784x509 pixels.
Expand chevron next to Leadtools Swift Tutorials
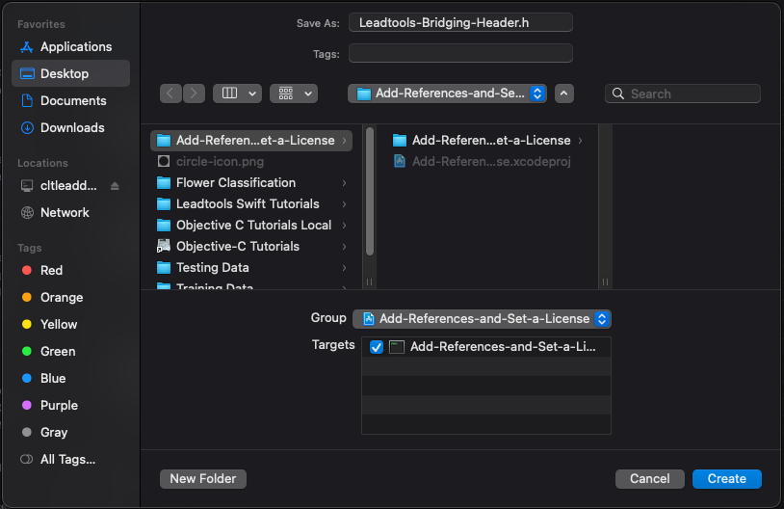tap(345, 204)
